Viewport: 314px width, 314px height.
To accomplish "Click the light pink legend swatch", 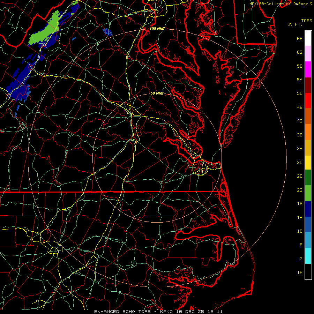I will tap(308, 53).
